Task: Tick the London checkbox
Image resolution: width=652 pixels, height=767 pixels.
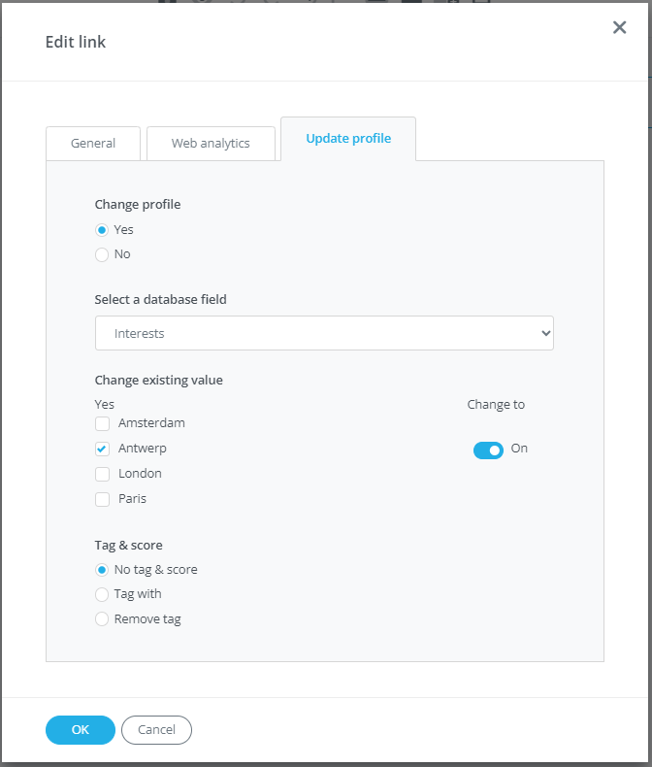Action: 102,475
